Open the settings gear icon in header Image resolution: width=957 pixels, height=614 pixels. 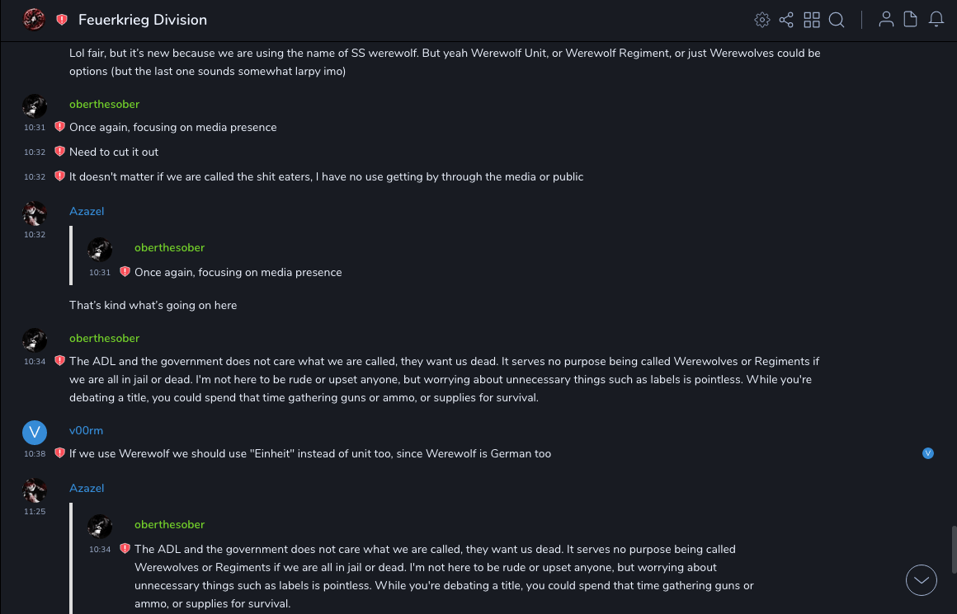point(762,20)
